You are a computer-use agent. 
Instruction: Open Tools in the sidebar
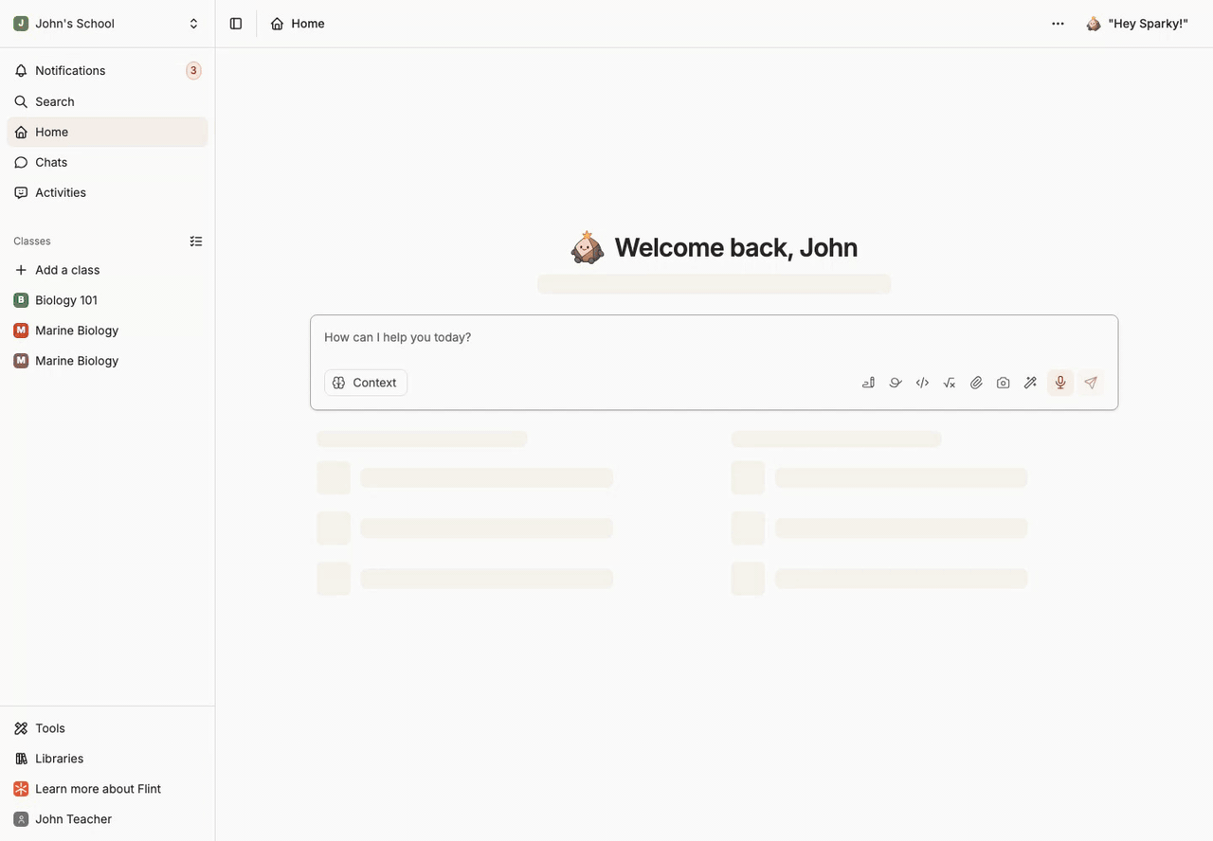(x=107, y=728)
